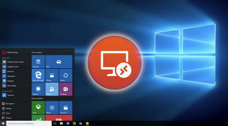
Task: Open blue Messenger icon on the taskbar
Action: (68, 123)
